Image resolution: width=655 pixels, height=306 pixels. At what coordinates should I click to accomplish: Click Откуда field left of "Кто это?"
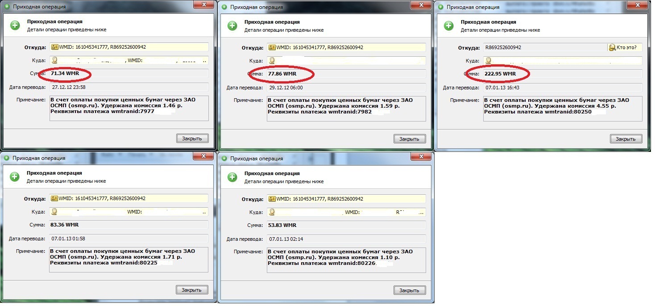[x=544, y=47]
